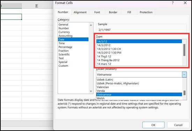Confirm with the OK button
Viewport: 192px width, 131px height.
[153, 125]
